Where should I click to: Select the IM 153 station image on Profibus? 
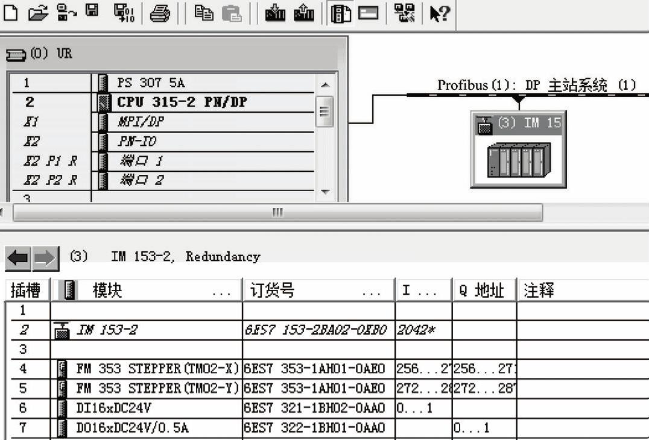[x=519, y=160]
